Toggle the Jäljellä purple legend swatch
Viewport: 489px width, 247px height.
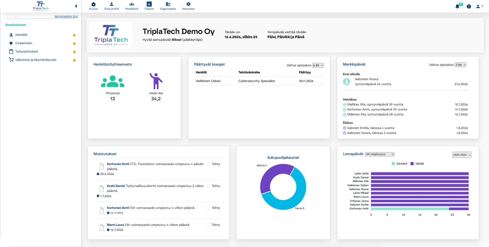(x=412, y=164)
